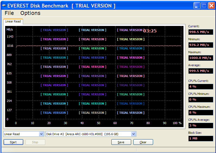Click the MB/s unit label on graph
The image size is (216, 153).
[x=10, y=29]
